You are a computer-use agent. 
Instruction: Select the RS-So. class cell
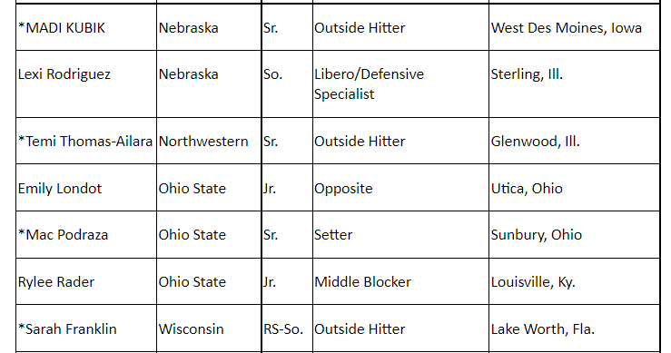click(x=287, y=328)
